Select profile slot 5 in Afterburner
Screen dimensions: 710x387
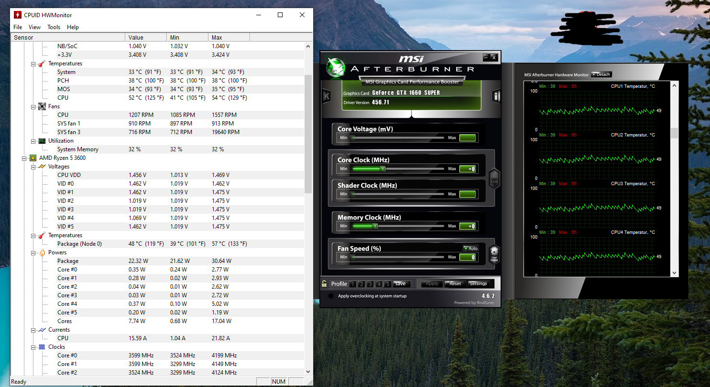pyautogui.click(x=388, y=284)
